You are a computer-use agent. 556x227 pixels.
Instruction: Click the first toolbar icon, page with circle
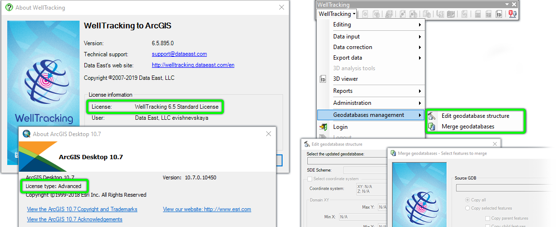[x=365, y=14]
